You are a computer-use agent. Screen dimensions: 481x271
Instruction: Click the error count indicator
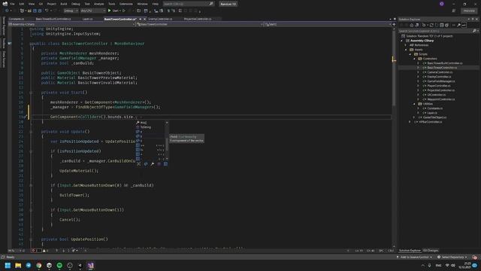(x=36, y=251)
